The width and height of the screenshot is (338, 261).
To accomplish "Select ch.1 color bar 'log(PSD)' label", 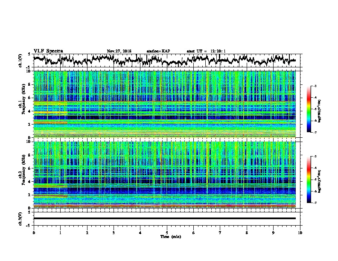I will (x=320, y=111).
